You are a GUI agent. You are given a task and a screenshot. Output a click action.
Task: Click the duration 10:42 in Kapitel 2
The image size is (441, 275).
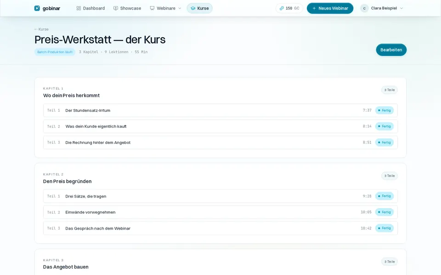366,228
